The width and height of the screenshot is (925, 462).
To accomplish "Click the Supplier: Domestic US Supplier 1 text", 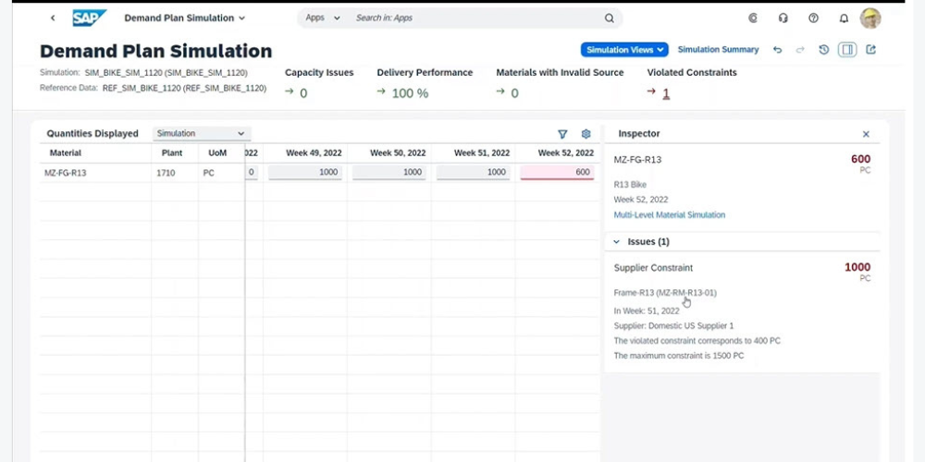I will pos(673,326).
